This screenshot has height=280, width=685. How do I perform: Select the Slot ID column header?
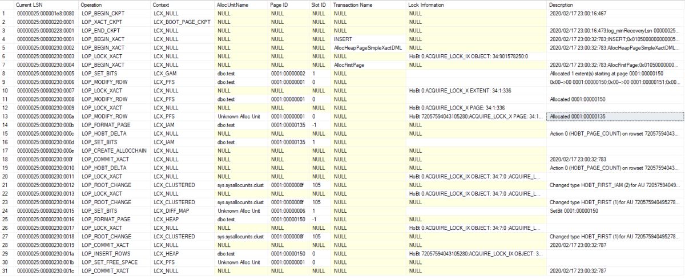click(321, 5)
